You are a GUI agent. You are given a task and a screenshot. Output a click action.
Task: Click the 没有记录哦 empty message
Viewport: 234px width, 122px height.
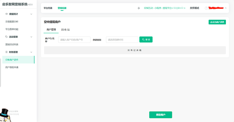click(x=134, y=50)
